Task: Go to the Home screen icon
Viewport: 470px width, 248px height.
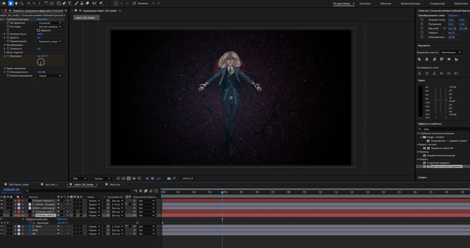Action: click(4, 3)
